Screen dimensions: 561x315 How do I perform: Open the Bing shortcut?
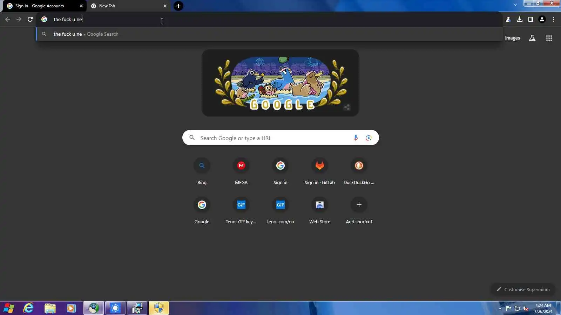[202, 171]
